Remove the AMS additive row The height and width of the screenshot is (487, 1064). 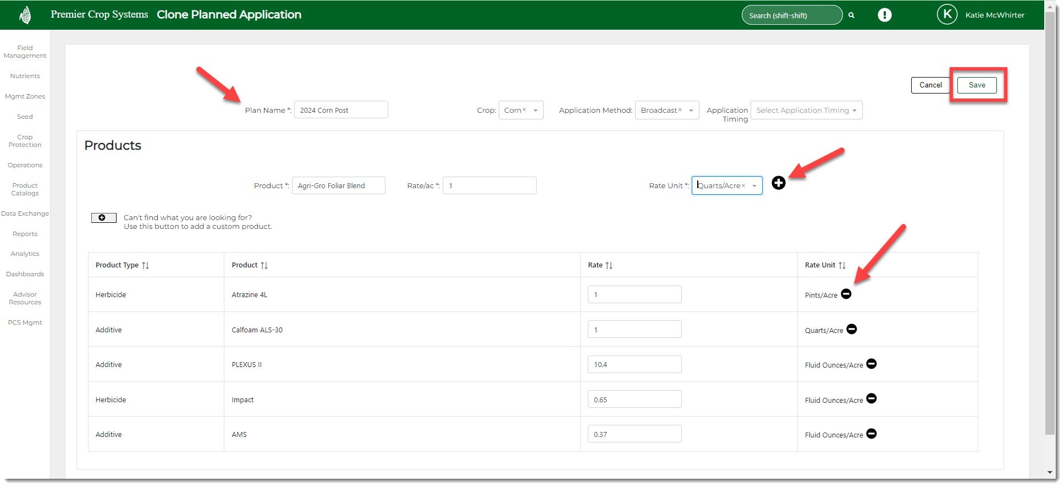click(x=872, y=434)
